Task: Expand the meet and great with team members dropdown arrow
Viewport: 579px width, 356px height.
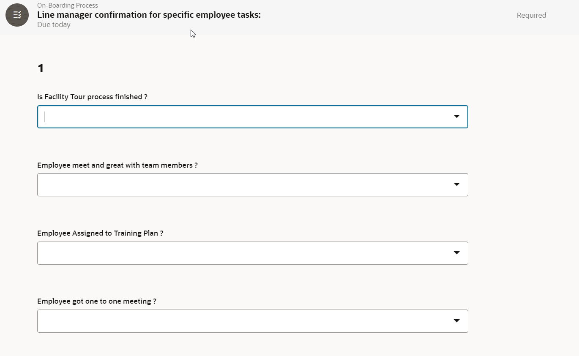Action: click(x=456, y=185)
